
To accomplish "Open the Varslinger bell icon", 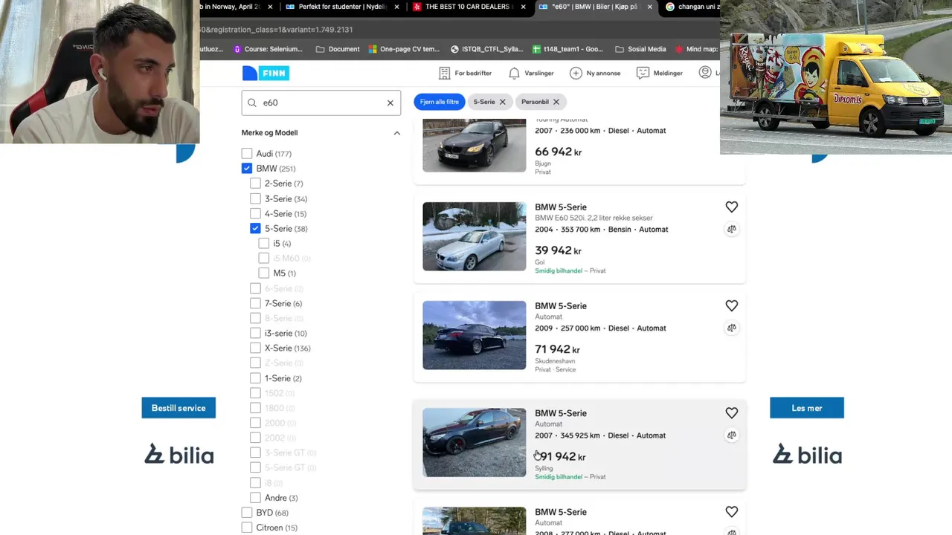I will 514,73.
